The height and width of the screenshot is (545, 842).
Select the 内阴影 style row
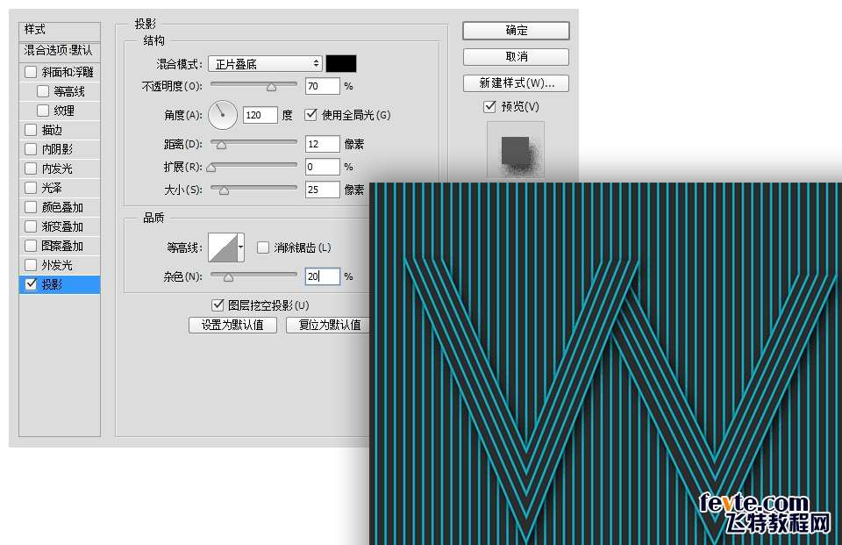coord(60,149)
